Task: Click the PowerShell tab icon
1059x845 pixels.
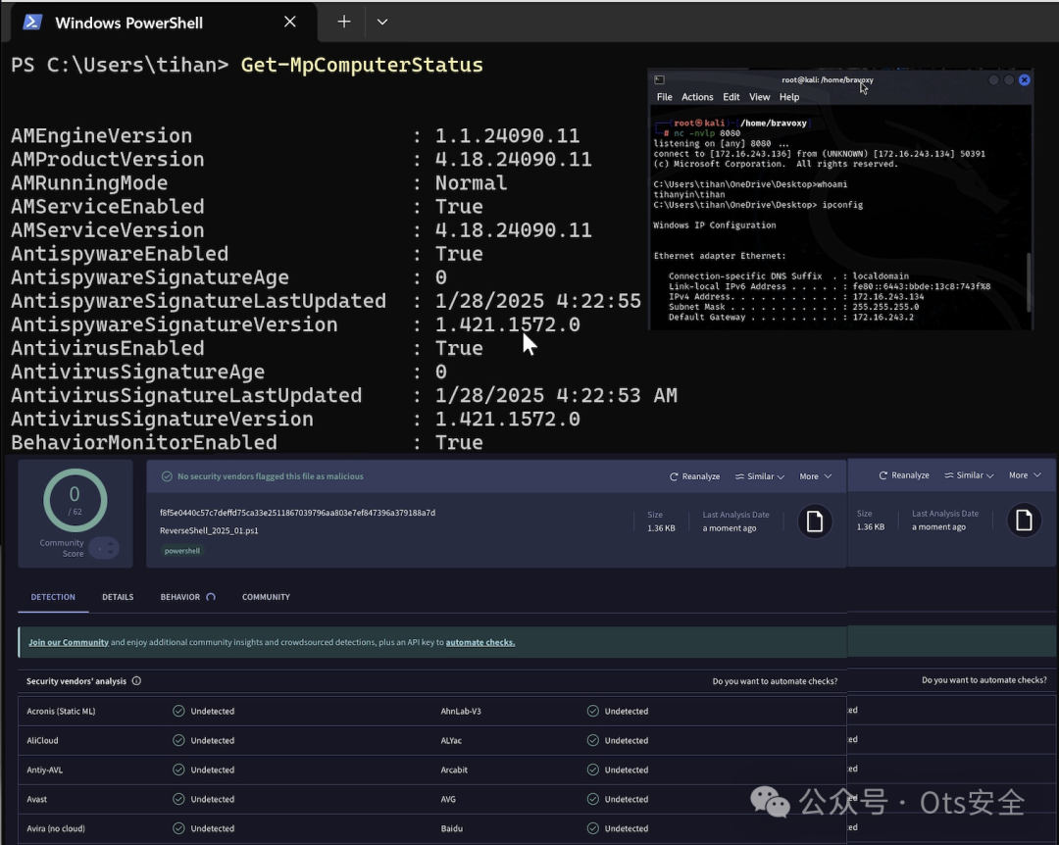Action: pyautogui.click(x=32, y=23)
